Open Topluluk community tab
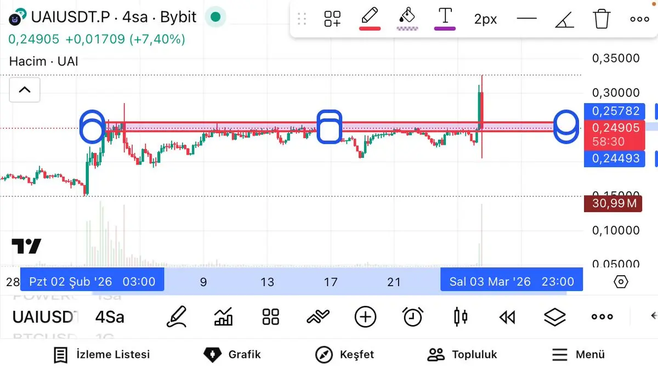This screenshot has width=658, height=370. pyautogui.click(x=462, y=355)
